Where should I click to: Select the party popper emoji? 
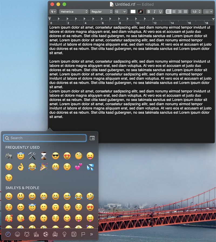point(44,167)
